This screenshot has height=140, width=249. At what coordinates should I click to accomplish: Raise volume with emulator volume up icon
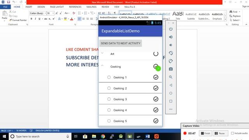pyautogui.click(x=171, y=37)
